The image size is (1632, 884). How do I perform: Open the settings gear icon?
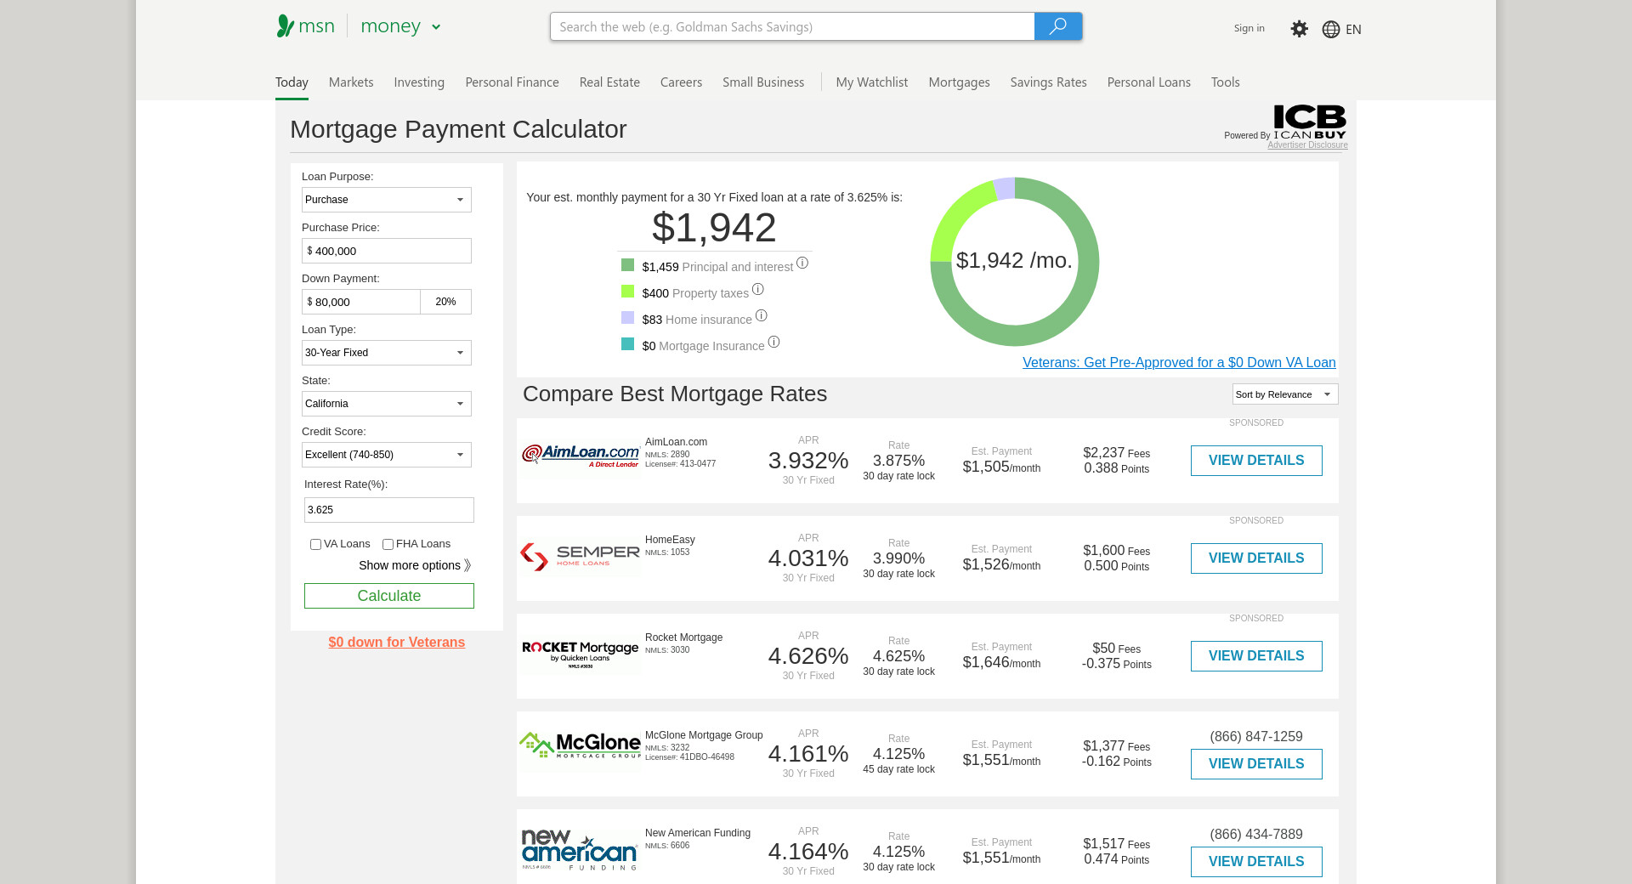pyautogui.click(x=1299, y=29)
